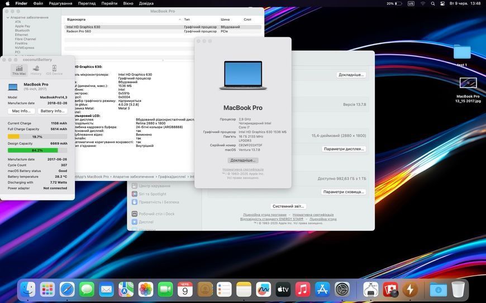
Task: Launch Notes from the Dock
Action: point(244,290)
